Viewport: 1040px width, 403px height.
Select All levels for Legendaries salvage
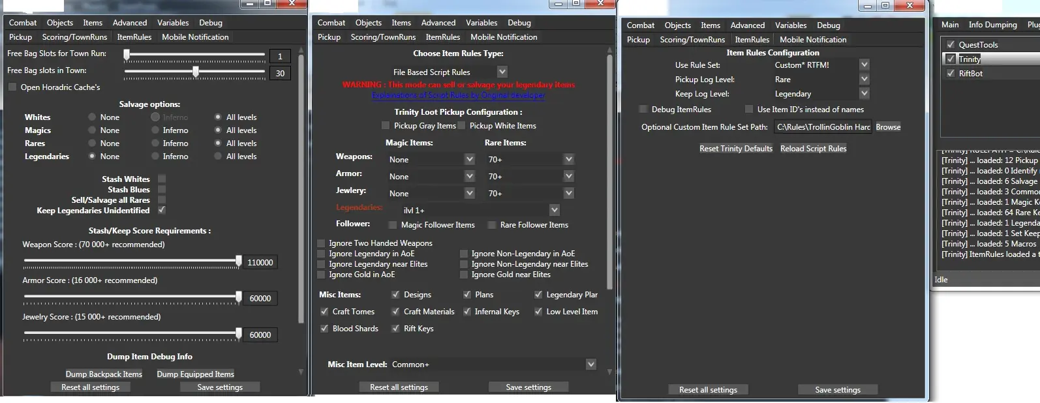pos(218,157)
